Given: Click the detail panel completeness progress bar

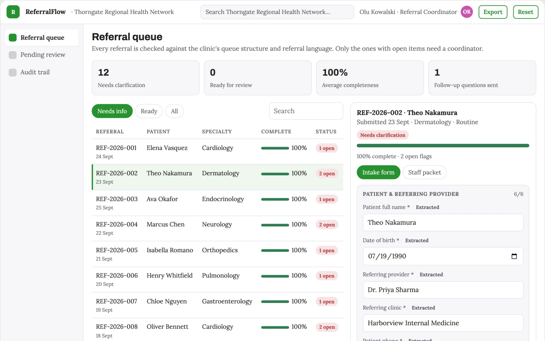Looking at the screenshot, I should (x=443, y=146).
